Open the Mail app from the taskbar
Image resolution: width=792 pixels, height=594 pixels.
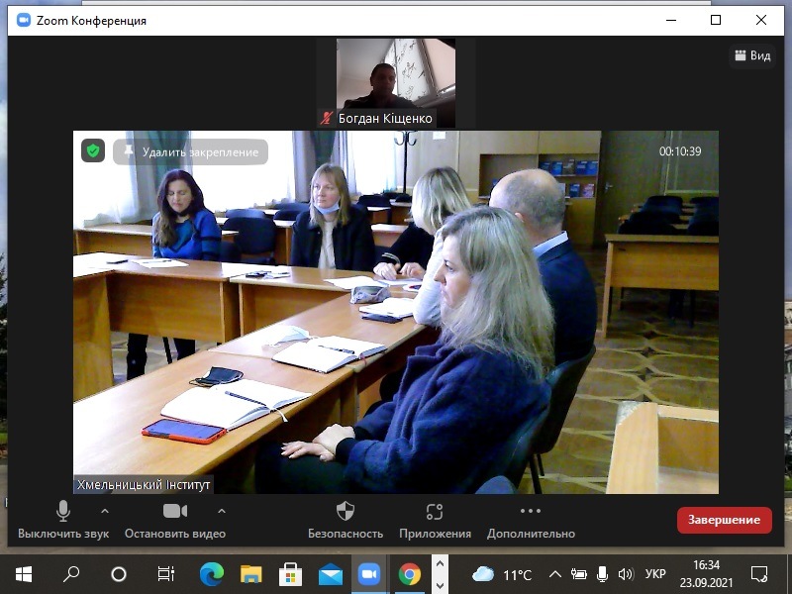coord(331,574)
